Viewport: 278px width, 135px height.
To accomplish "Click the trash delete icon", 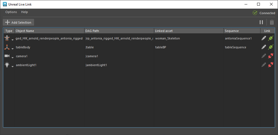I will [x=272, y=22].
